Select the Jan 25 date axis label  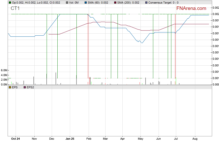point(70,139)
